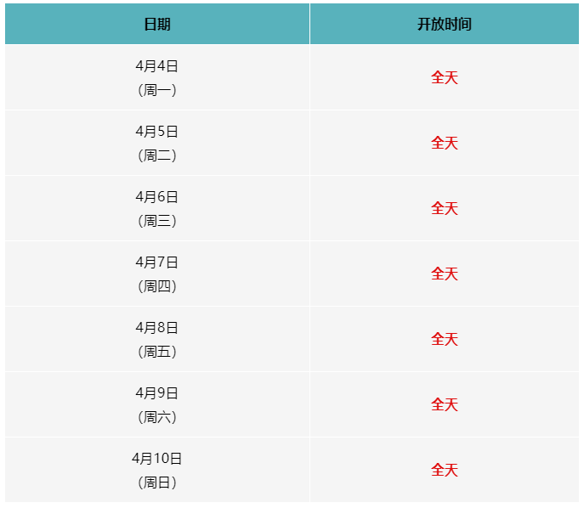Select the 4月9日 date text
584x508 pixels.
(157, 393)
